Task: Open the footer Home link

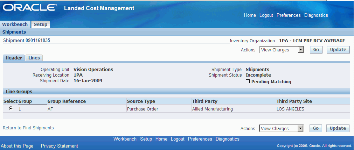Action: click(x=161, y=139)
